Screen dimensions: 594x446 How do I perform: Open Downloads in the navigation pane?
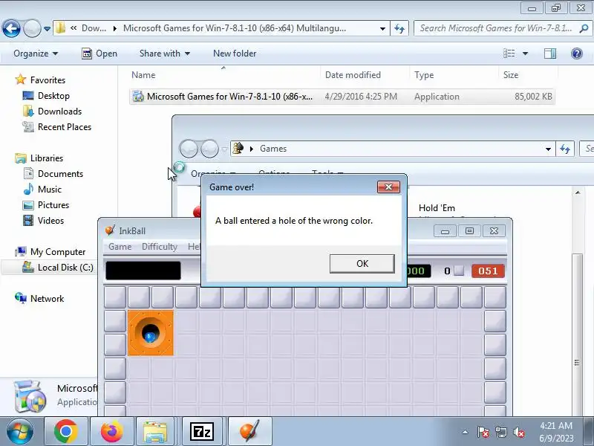tap(59, 111)
